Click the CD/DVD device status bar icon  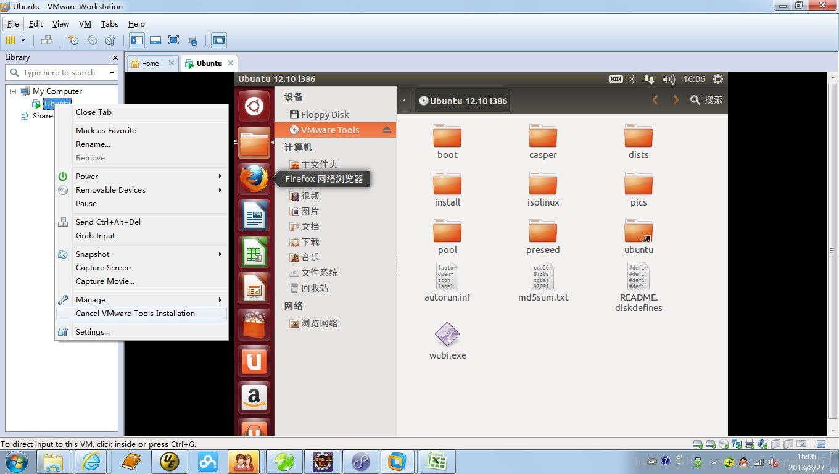pyautogui.click(x=724, y=444)
